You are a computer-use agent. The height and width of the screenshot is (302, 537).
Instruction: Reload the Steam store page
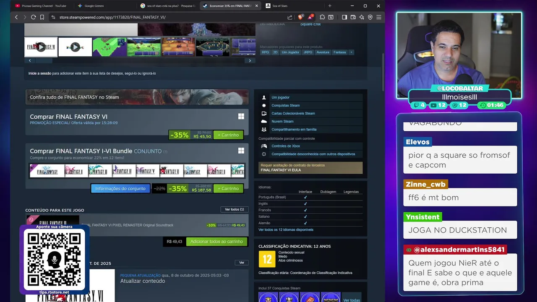click(x=34, y=17)
